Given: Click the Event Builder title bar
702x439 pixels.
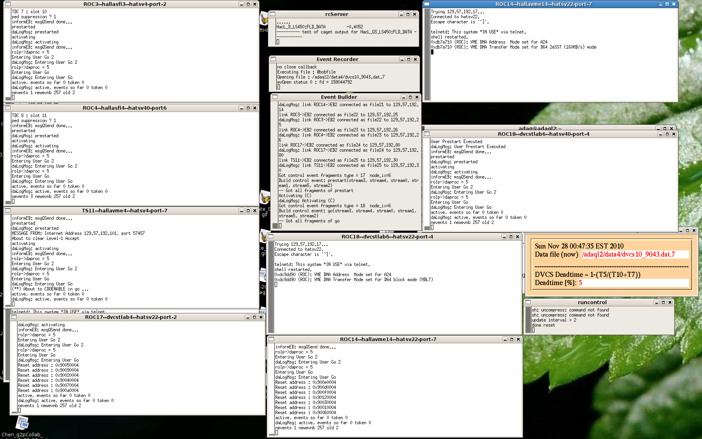Looking at the screenshot, I should [x=339, y=97].
